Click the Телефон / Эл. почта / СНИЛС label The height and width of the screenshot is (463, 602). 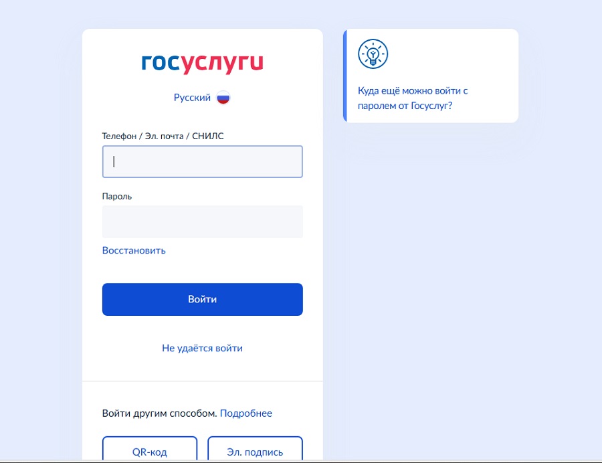point(163,136)
